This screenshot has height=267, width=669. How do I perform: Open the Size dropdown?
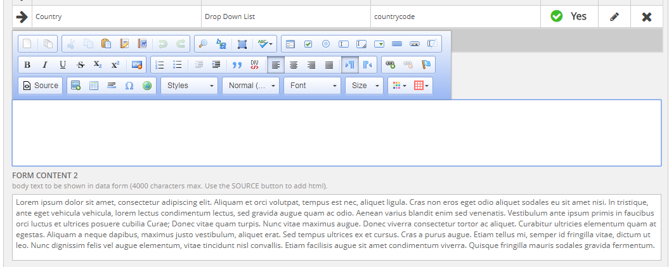tap(365, 86)
